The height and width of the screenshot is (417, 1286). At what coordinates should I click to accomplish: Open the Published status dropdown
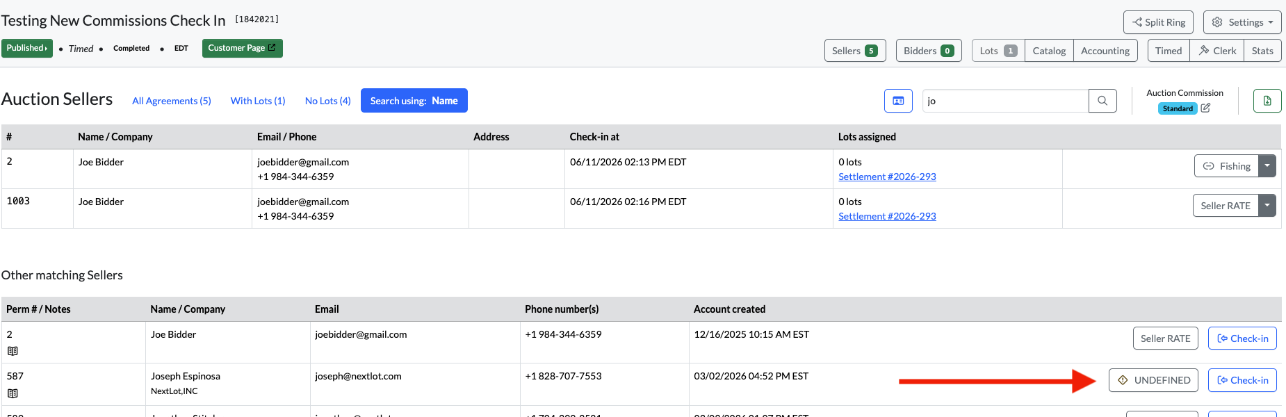pyautogui.click(x=27, y=48)
